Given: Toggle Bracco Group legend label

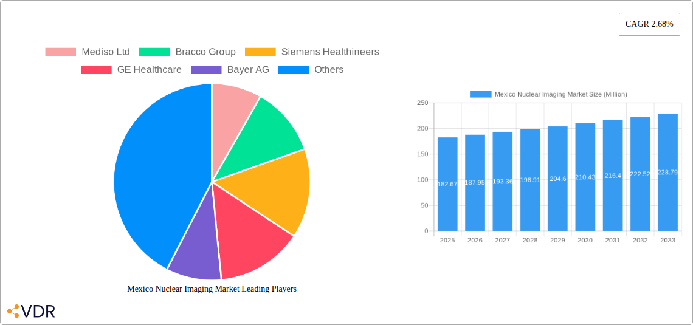Looking at the screenshot, I should 205,52.
